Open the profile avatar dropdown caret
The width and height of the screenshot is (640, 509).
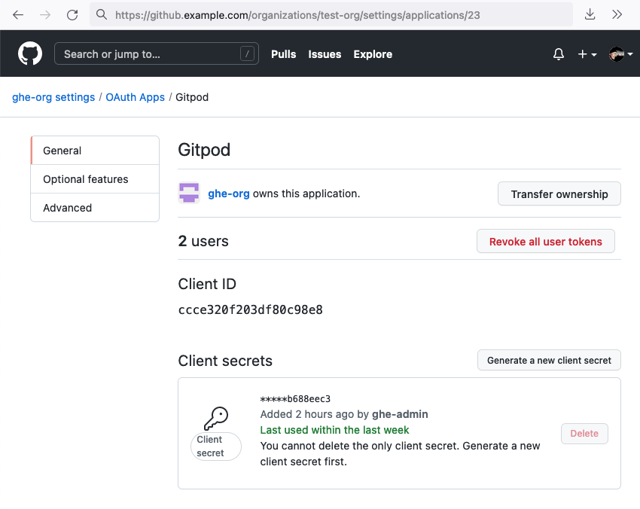click(629, 53)
